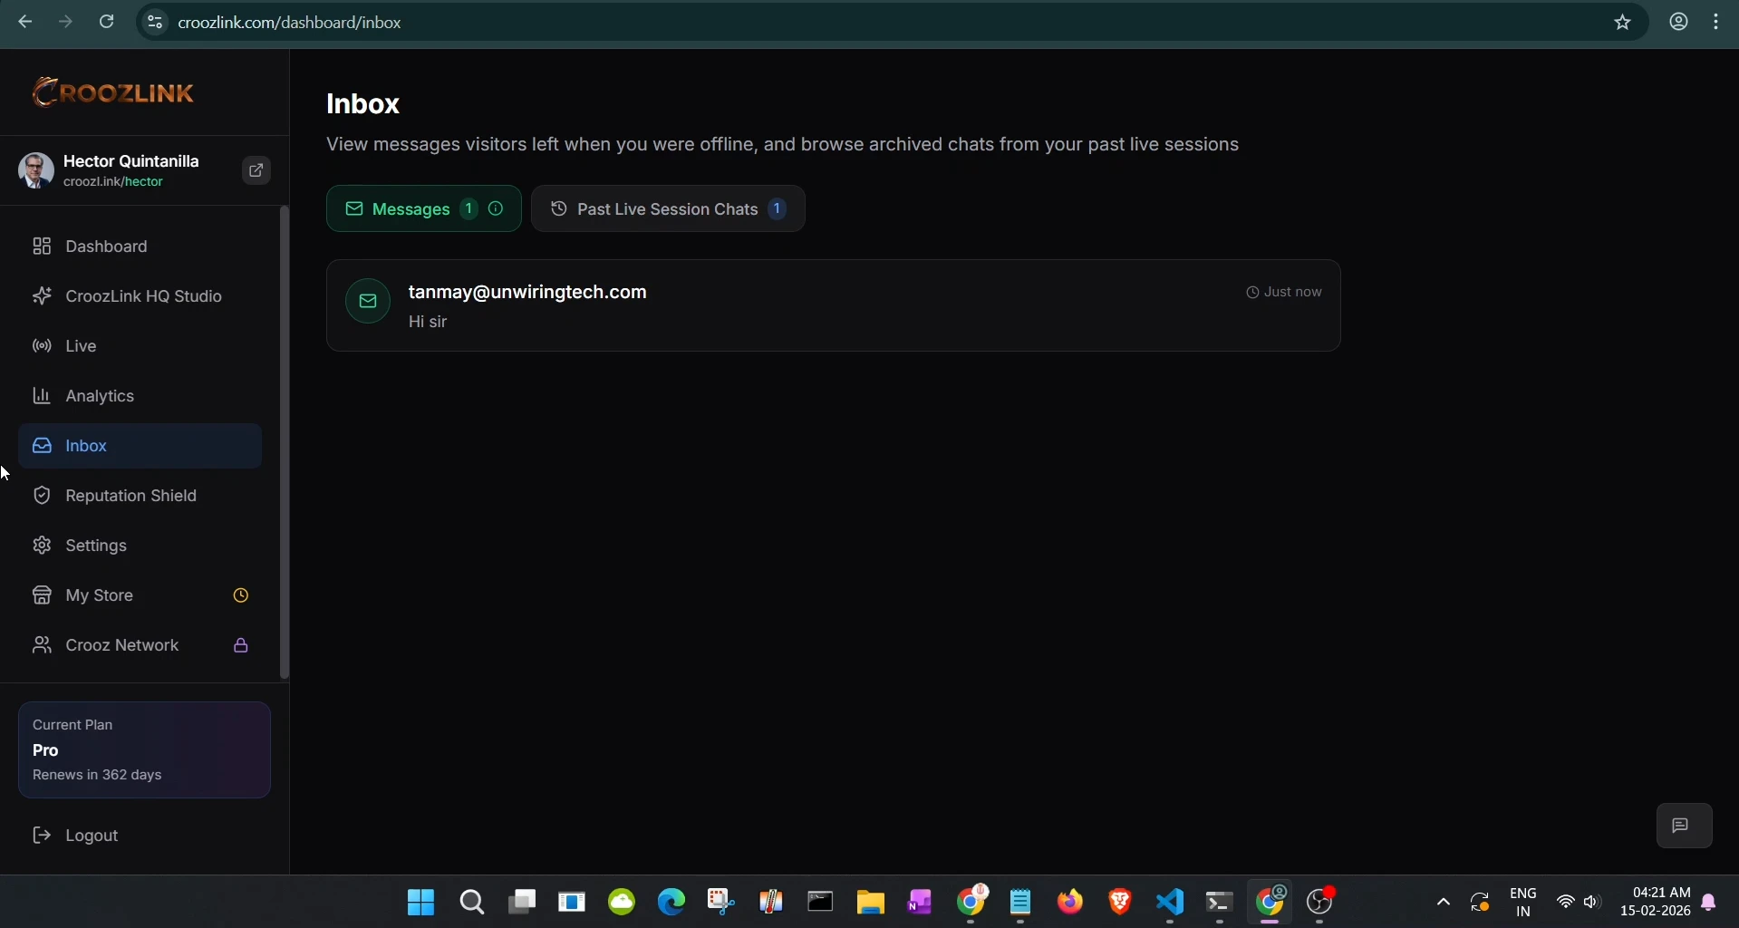This screenshot has width=1739, height=928.
Task: Expand hidden icons in the system tray
Action: [1442, 903]
